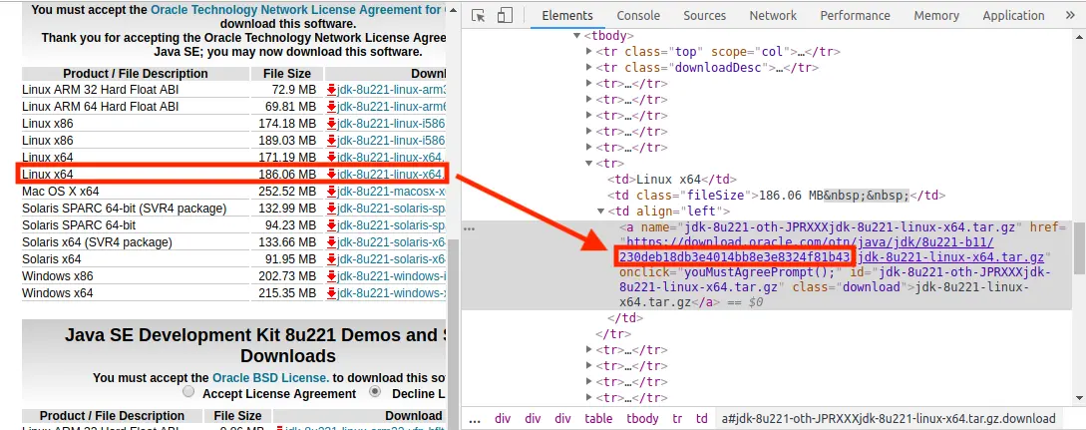This screenshot has height=430, width=1086.
Task: Click the Solaris x64 (SVR4 package) cell
Action: point(97,242)
